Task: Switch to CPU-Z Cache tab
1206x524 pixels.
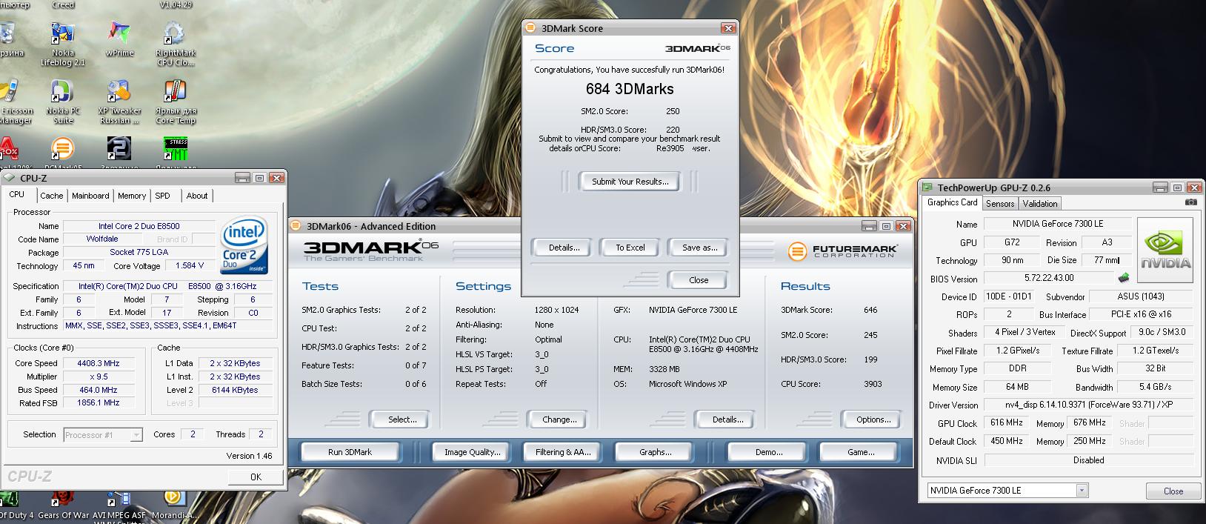Action: point(51,196)
